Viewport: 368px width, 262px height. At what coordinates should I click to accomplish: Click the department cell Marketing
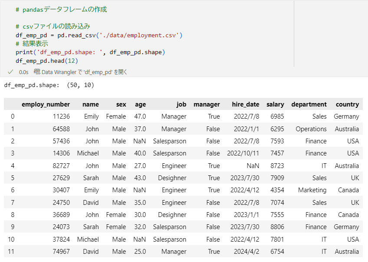[312, 190]
